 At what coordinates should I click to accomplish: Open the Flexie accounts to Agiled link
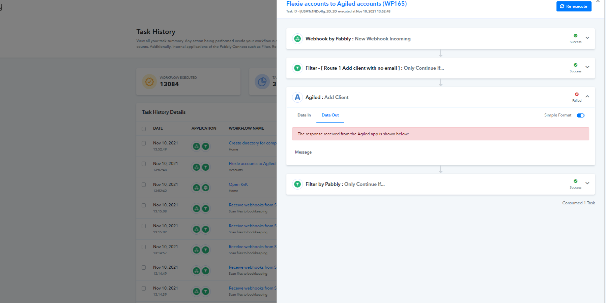(x=252, y=164)
